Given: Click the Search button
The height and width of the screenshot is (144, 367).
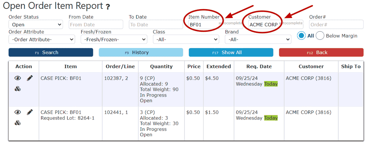Looking at the screenshot, I should point(51,53).
